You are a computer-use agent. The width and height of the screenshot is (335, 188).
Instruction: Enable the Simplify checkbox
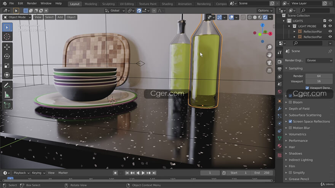(290, 173)
